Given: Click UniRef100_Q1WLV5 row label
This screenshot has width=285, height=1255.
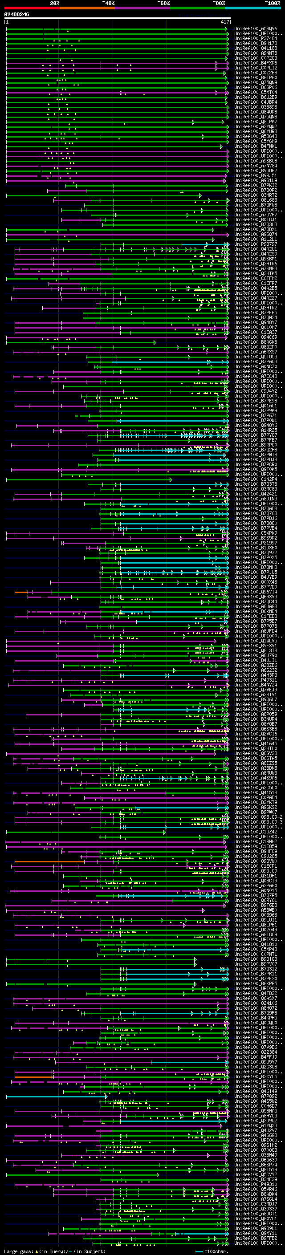Looking at the screenshot, I should point(256,641).
